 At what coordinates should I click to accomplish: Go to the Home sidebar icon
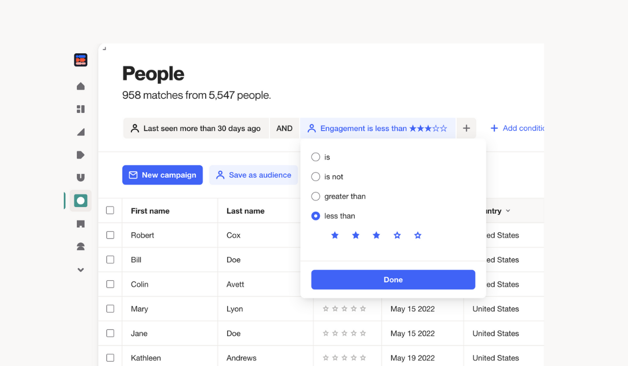pos(81,86)
